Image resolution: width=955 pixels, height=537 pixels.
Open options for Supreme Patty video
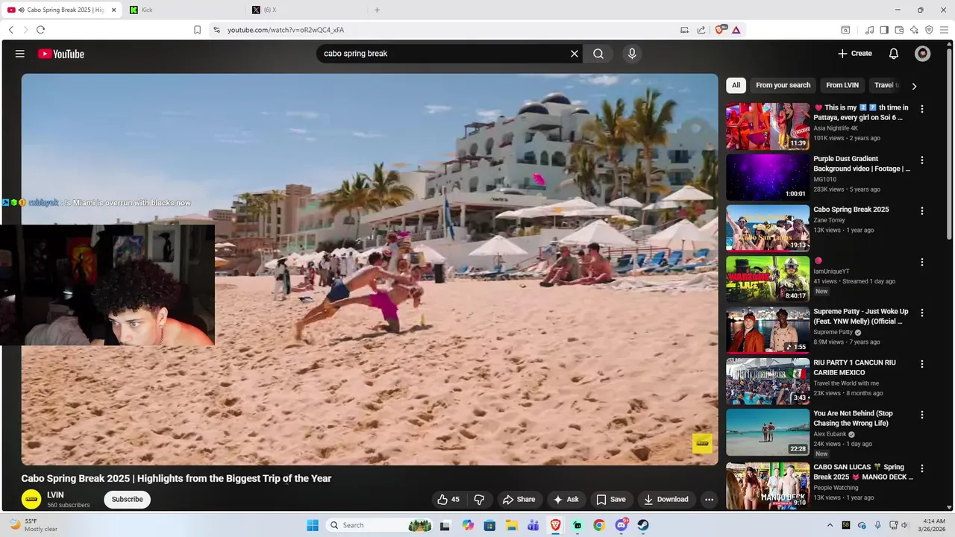(x=922, y=313)
